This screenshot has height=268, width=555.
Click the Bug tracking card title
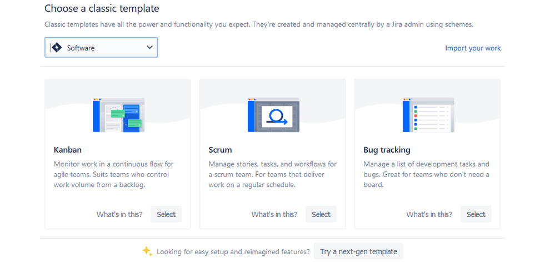387,150
